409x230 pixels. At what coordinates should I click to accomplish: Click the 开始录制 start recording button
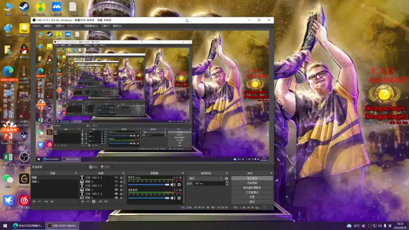coord(252,183)
